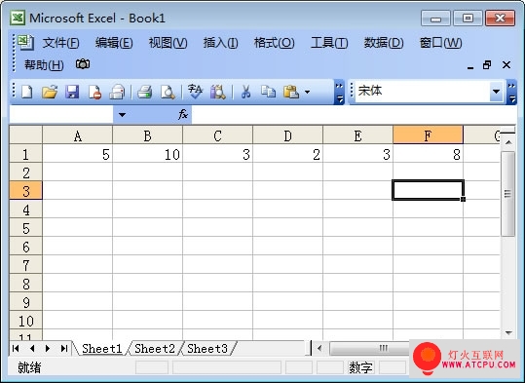Click the vertical scrollbar down arrow
The image size is (525, 383).
(508, 332)
